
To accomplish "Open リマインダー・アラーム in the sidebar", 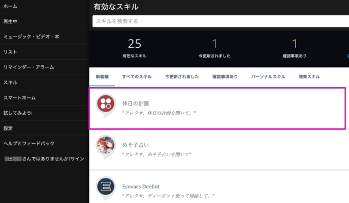I will [28, 67].
